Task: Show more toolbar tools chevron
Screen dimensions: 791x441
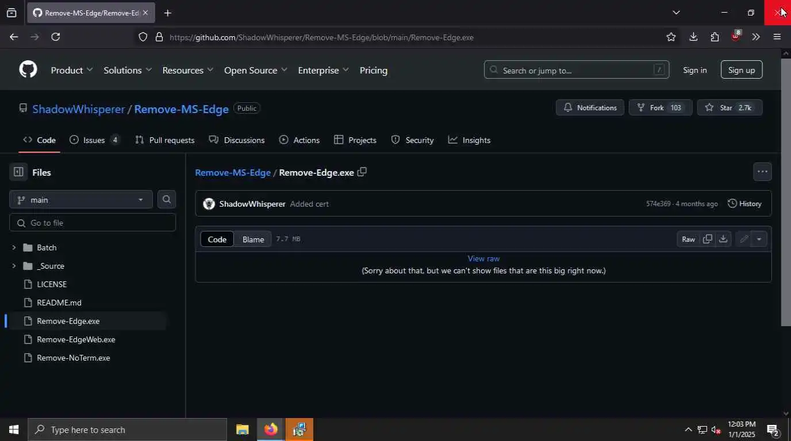Action: coord(756,37)
